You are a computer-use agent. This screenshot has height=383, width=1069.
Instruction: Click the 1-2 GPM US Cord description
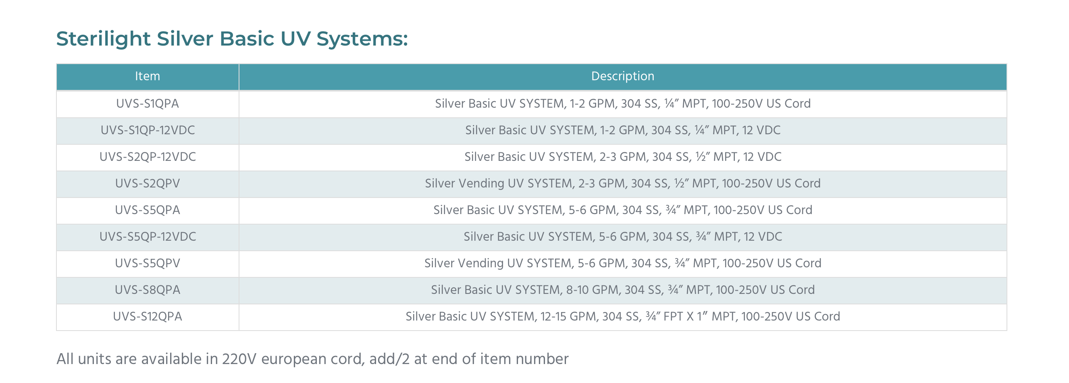point(622,104)
